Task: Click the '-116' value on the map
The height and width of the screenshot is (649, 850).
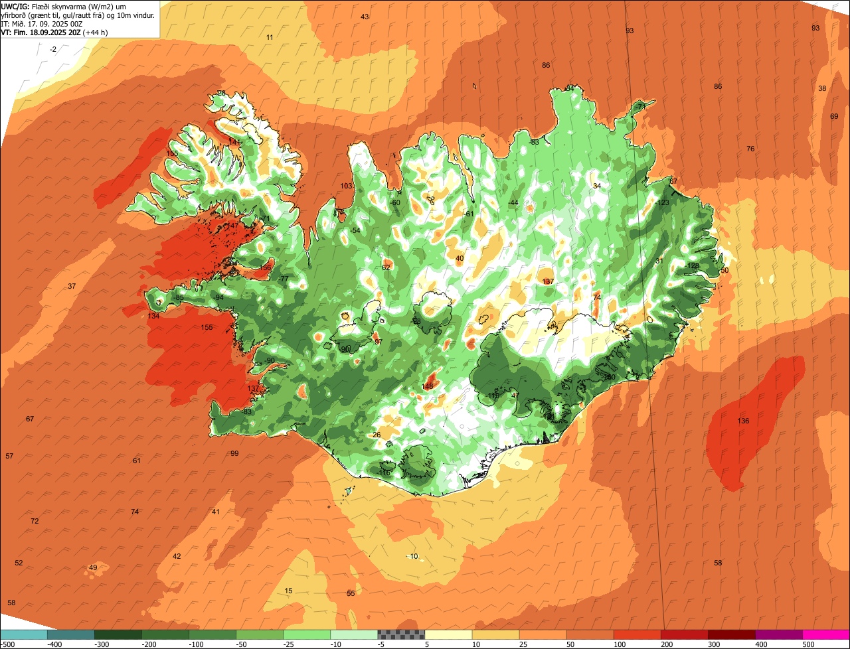Action: [384, 472]
